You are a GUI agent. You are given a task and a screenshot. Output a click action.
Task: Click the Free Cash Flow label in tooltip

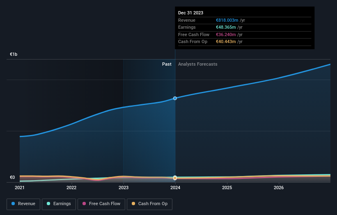pos(194,34)
